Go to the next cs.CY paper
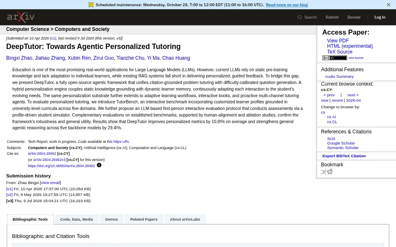Viewport: 396px width, 247px height. (x=353, y=95)
